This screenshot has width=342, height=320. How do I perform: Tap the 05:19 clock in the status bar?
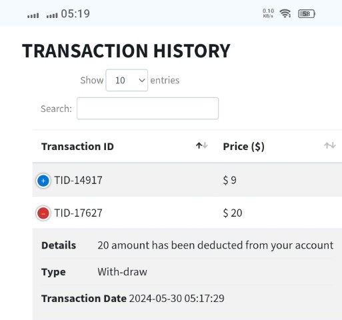[75, 14]
